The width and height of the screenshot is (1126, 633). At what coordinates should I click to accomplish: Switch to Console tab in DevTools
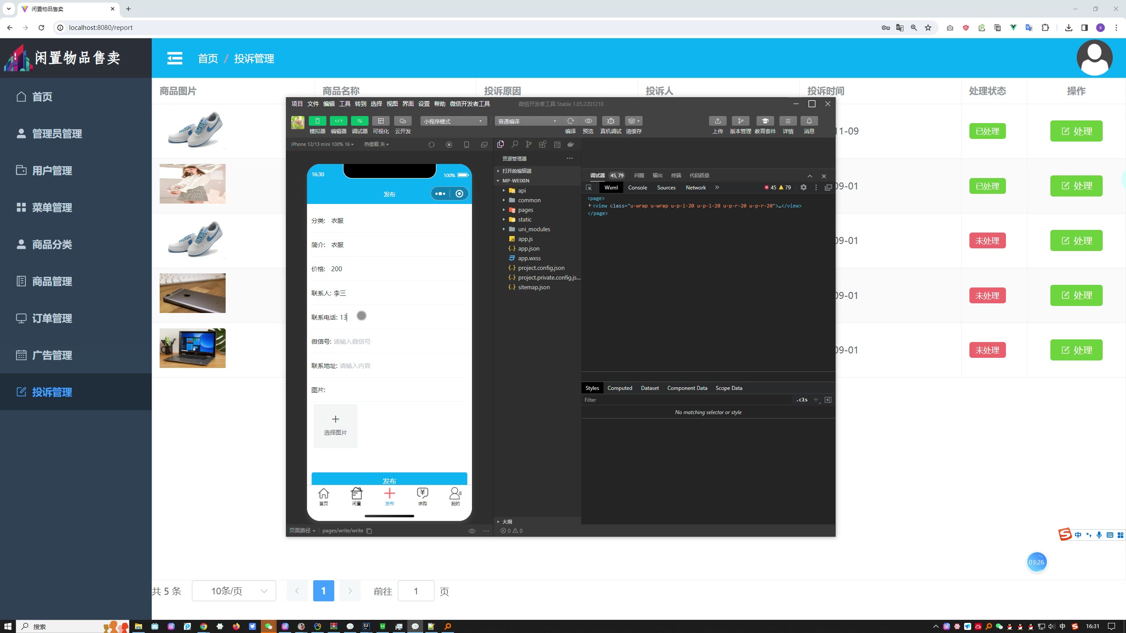tap(637, 187)
